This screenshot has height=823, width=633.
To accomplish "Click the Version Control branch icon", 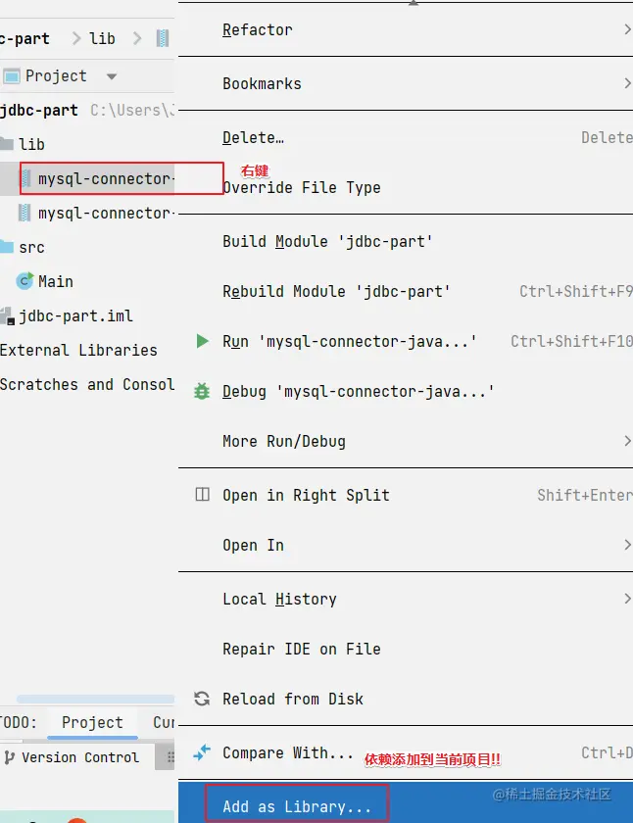I will pyautogui.click(x=9, y=757).
